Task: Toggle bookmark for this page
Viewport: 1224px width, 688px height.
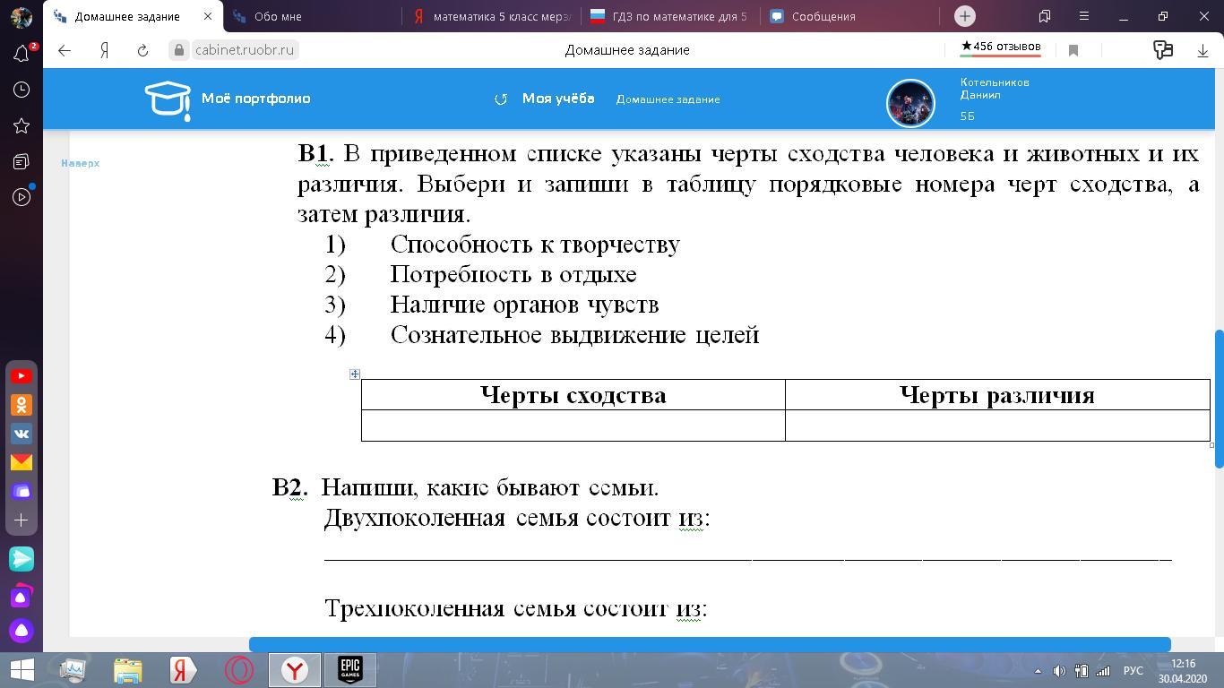Action: 1073,50
